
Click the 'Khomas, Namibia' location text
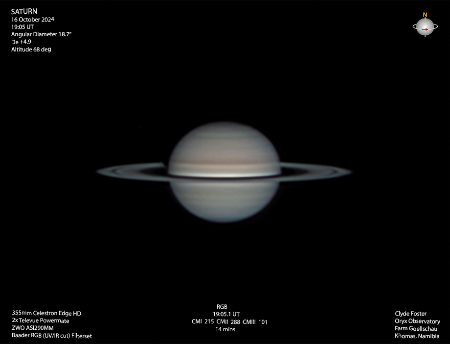coord(417,336)
